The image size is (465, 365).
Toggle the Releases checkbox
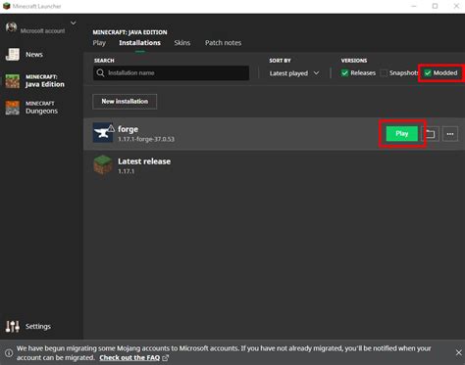click(x=344, y=73)
